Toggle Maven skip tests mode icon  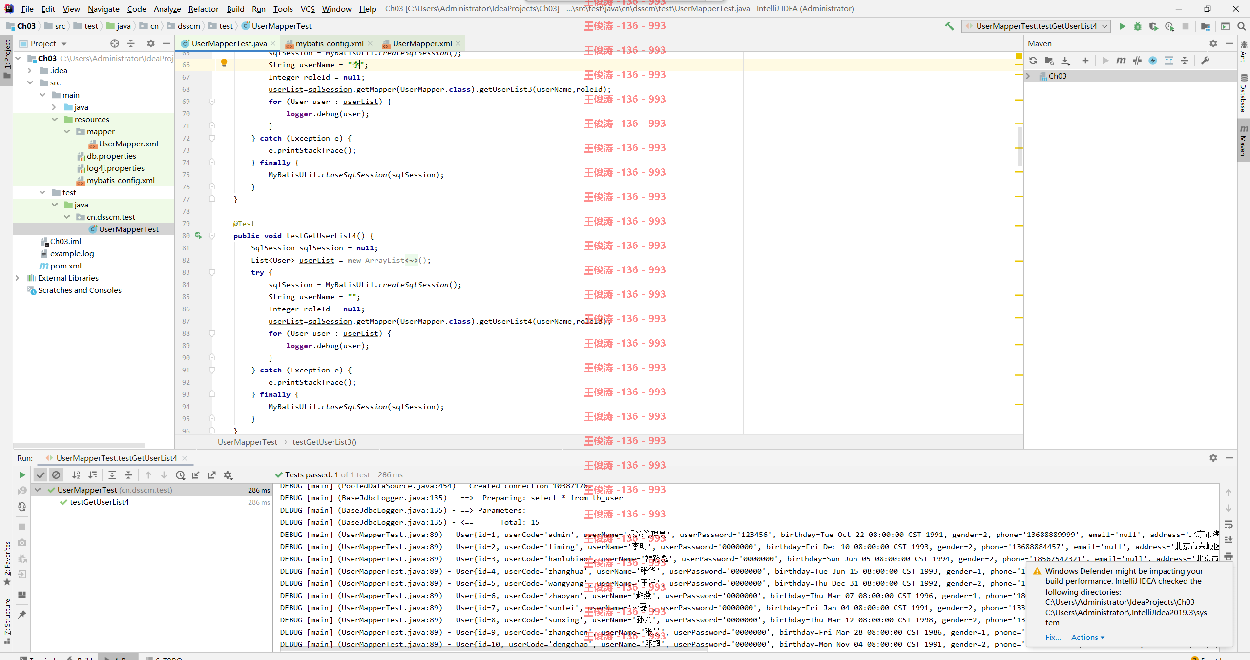click(x=1153, y=61)
